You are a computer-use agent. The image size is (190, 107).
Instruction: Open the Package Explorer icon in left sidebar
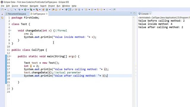[x=2, y=18]
